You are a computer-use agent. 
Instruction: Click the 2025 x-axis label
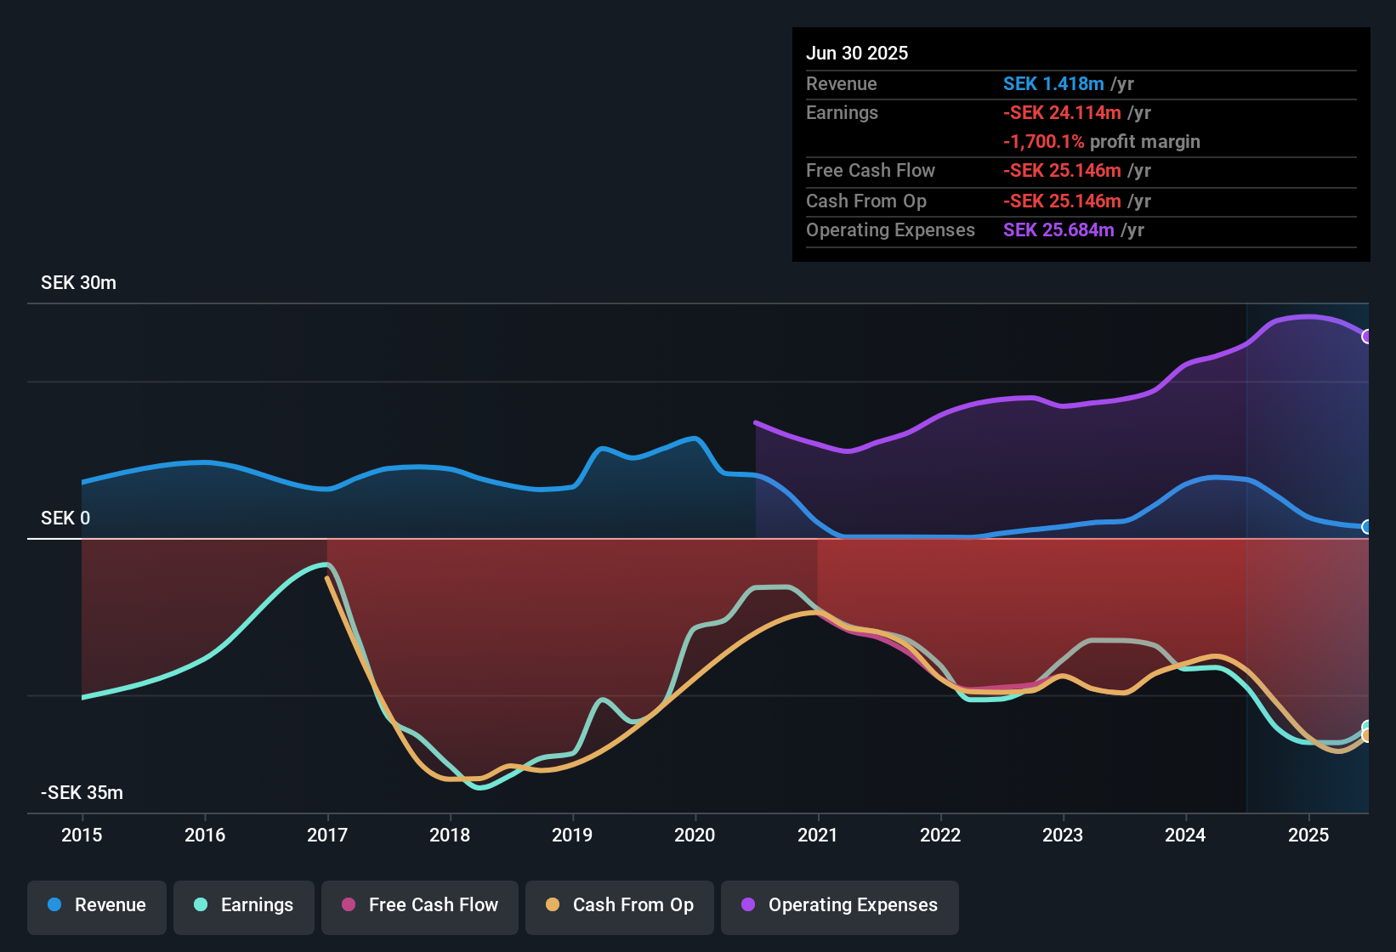[x=1308, y=835]
